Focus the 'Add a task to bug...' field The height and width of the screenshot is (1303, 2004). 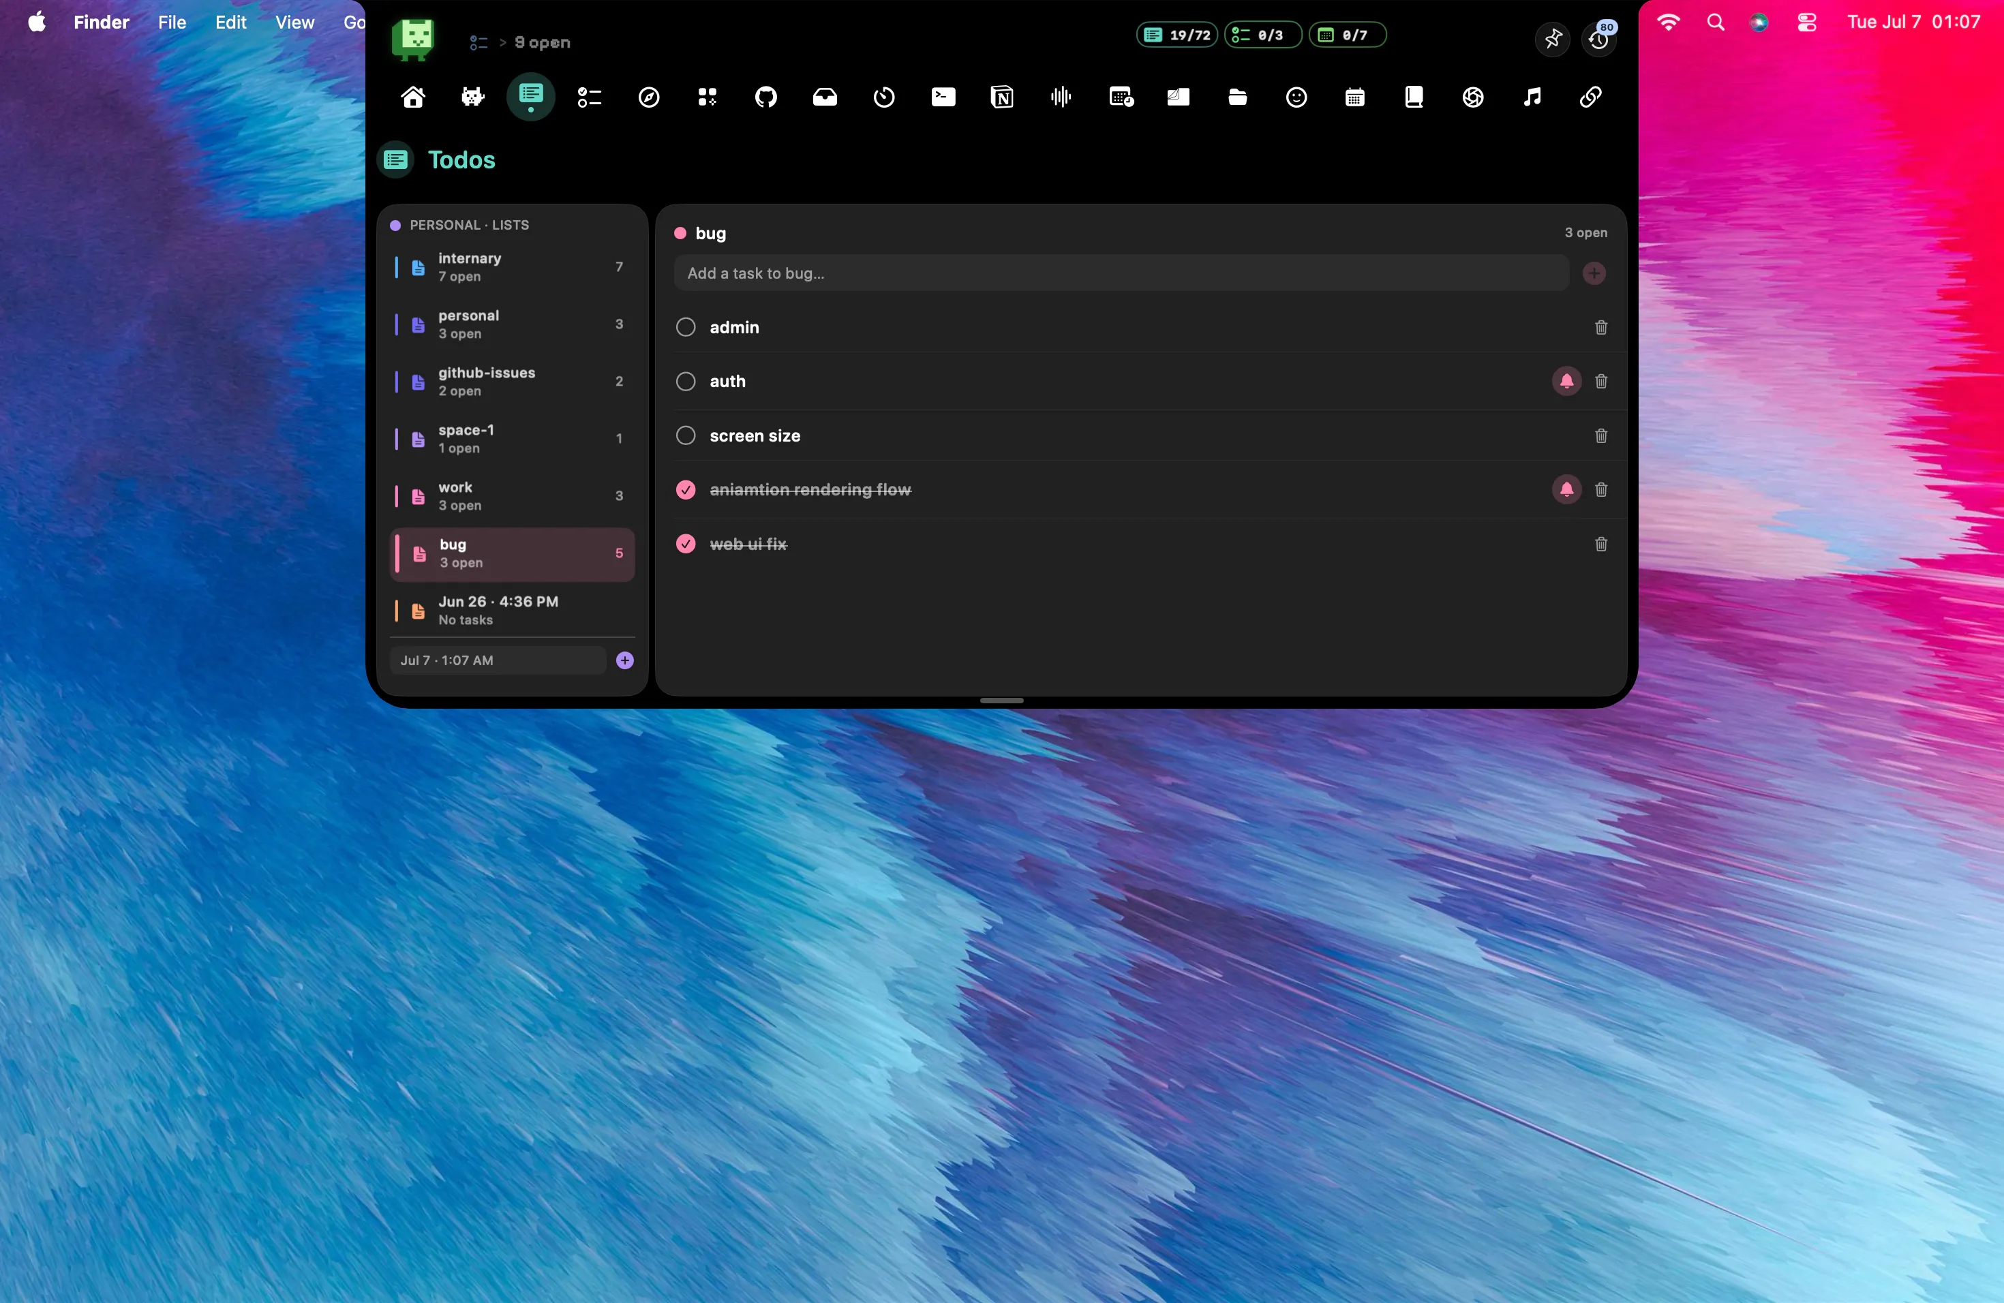point(1121,273)
